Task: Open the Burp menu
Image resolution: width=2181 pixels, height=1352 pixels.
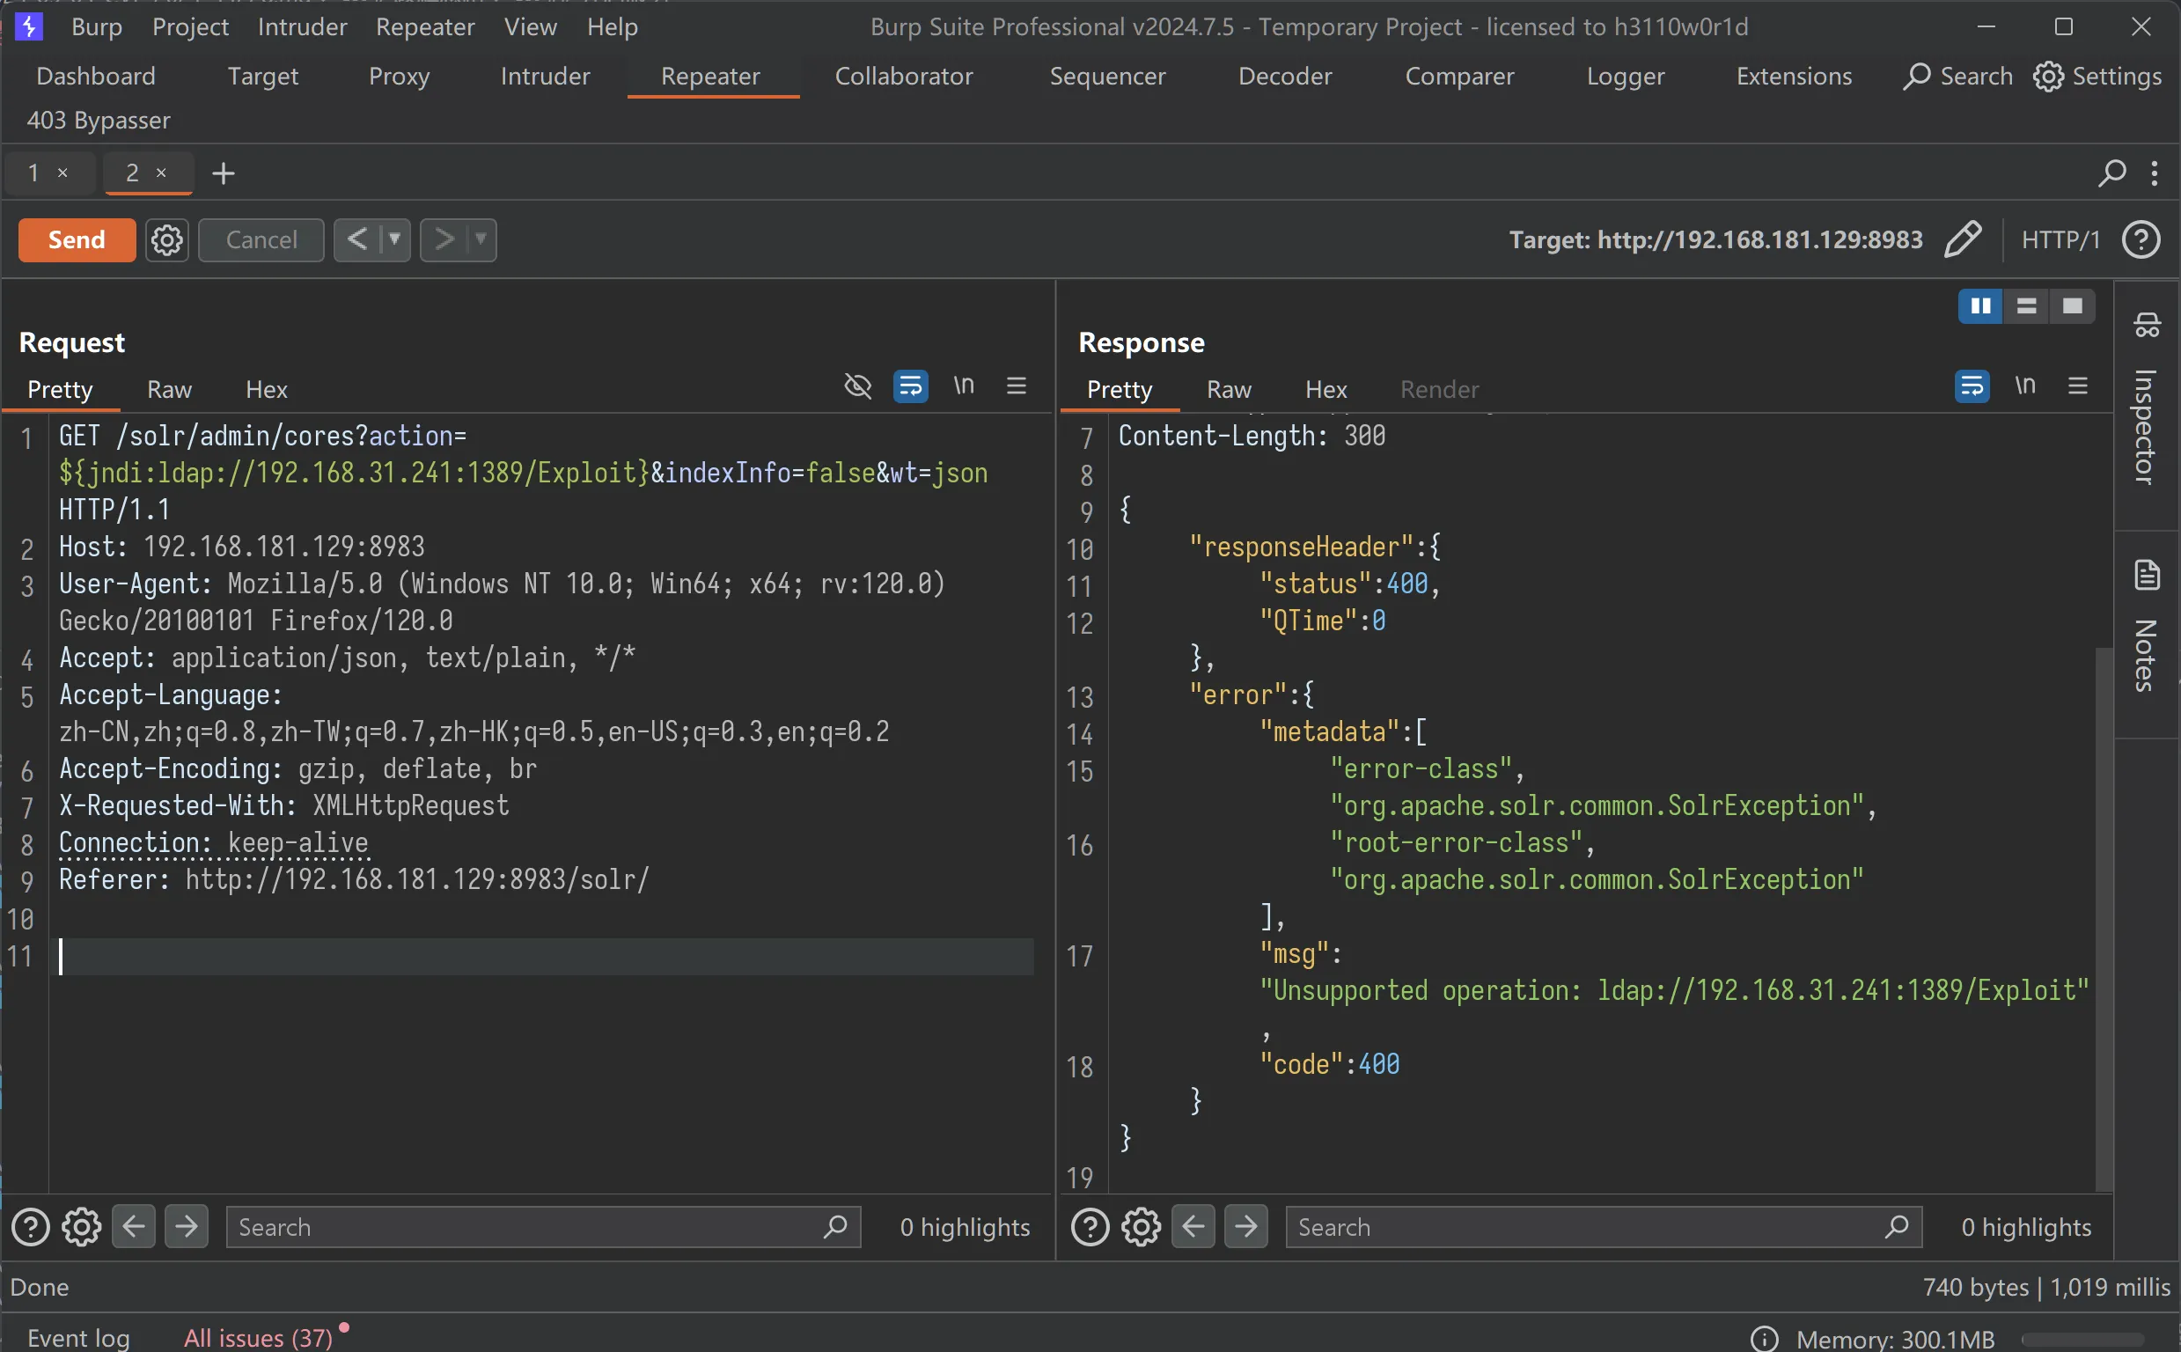Action: [x=97, y=26]
